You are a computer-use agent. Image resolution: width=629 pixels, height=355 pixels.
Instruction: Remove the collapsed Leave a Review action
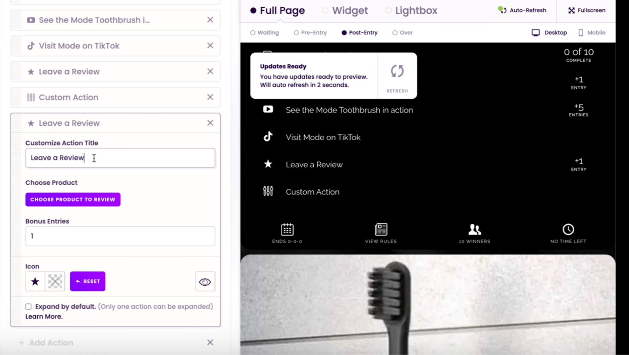pyautogui.click(x=210, y=71)
